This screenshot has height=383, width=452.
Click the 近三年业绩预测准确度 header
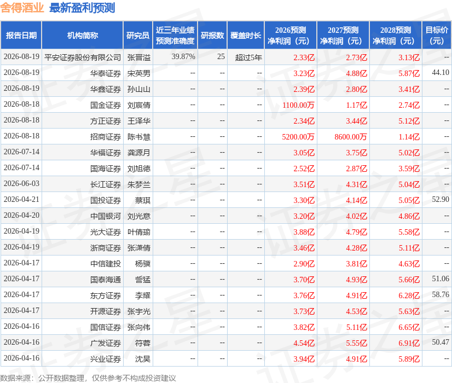pos(175,35)
